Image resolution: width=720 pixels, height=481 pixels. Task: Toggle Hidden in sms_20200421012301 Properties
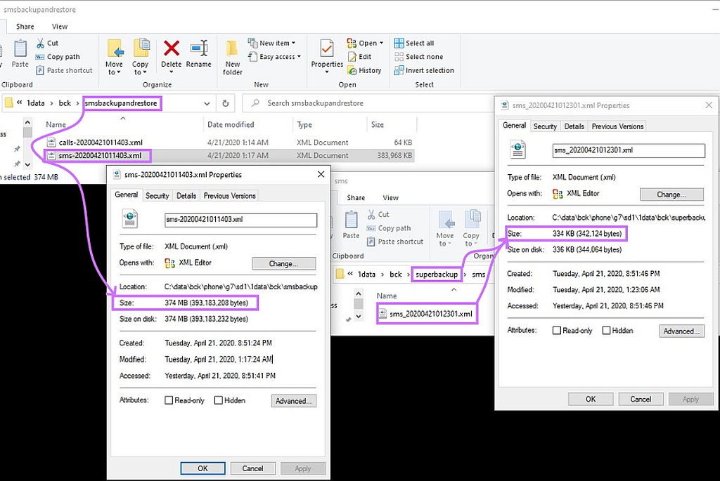click(x=617, y=330)
